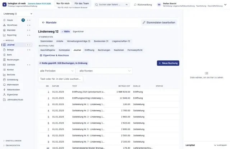Click the Berichte chart icon
Screen dimensions: 230x149
tap(4, 75)
